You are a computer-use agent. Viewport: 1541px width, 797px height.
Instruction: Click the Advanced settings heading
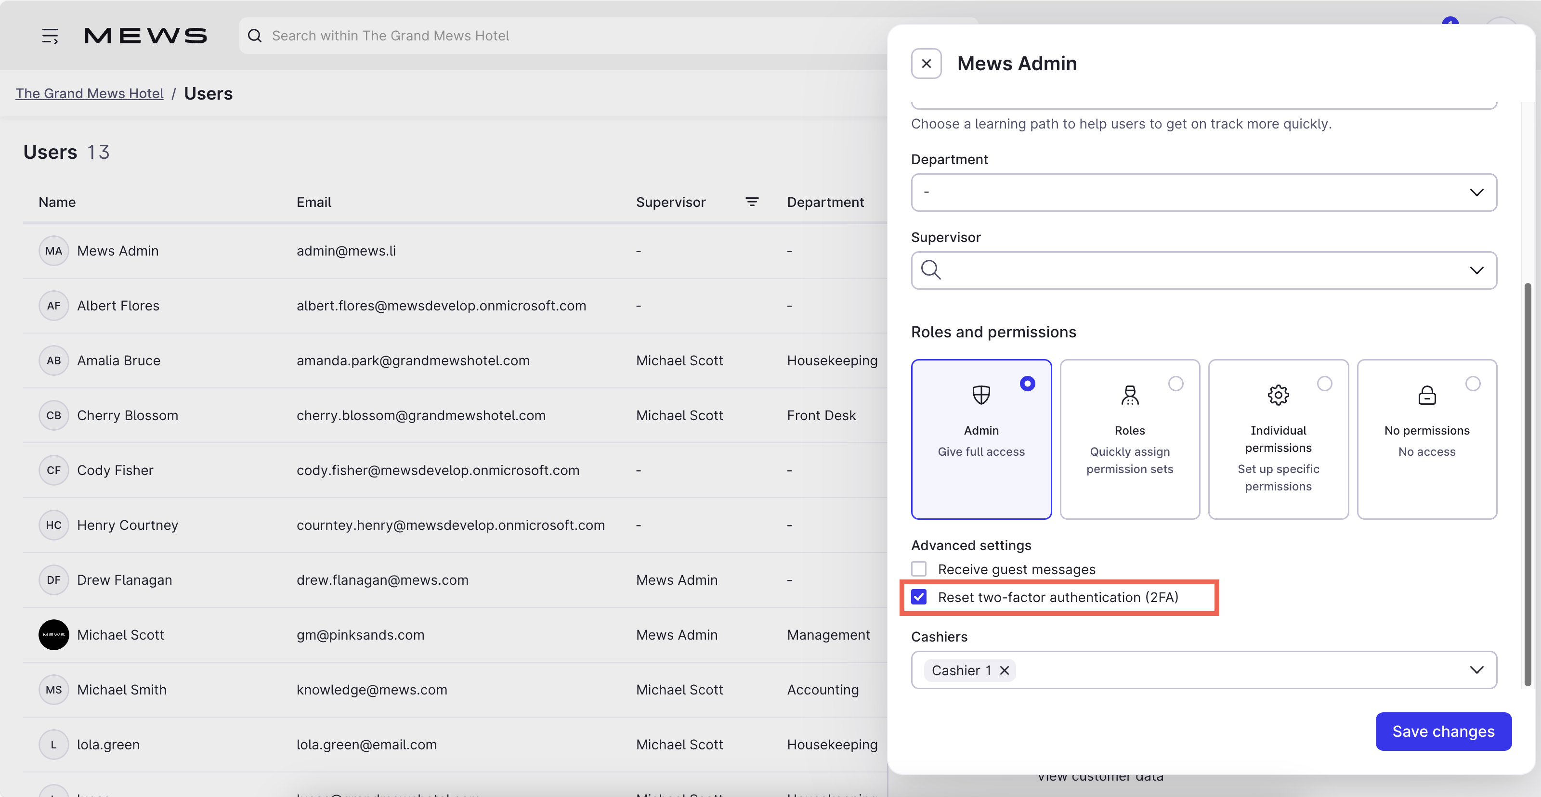pos(971,545)
